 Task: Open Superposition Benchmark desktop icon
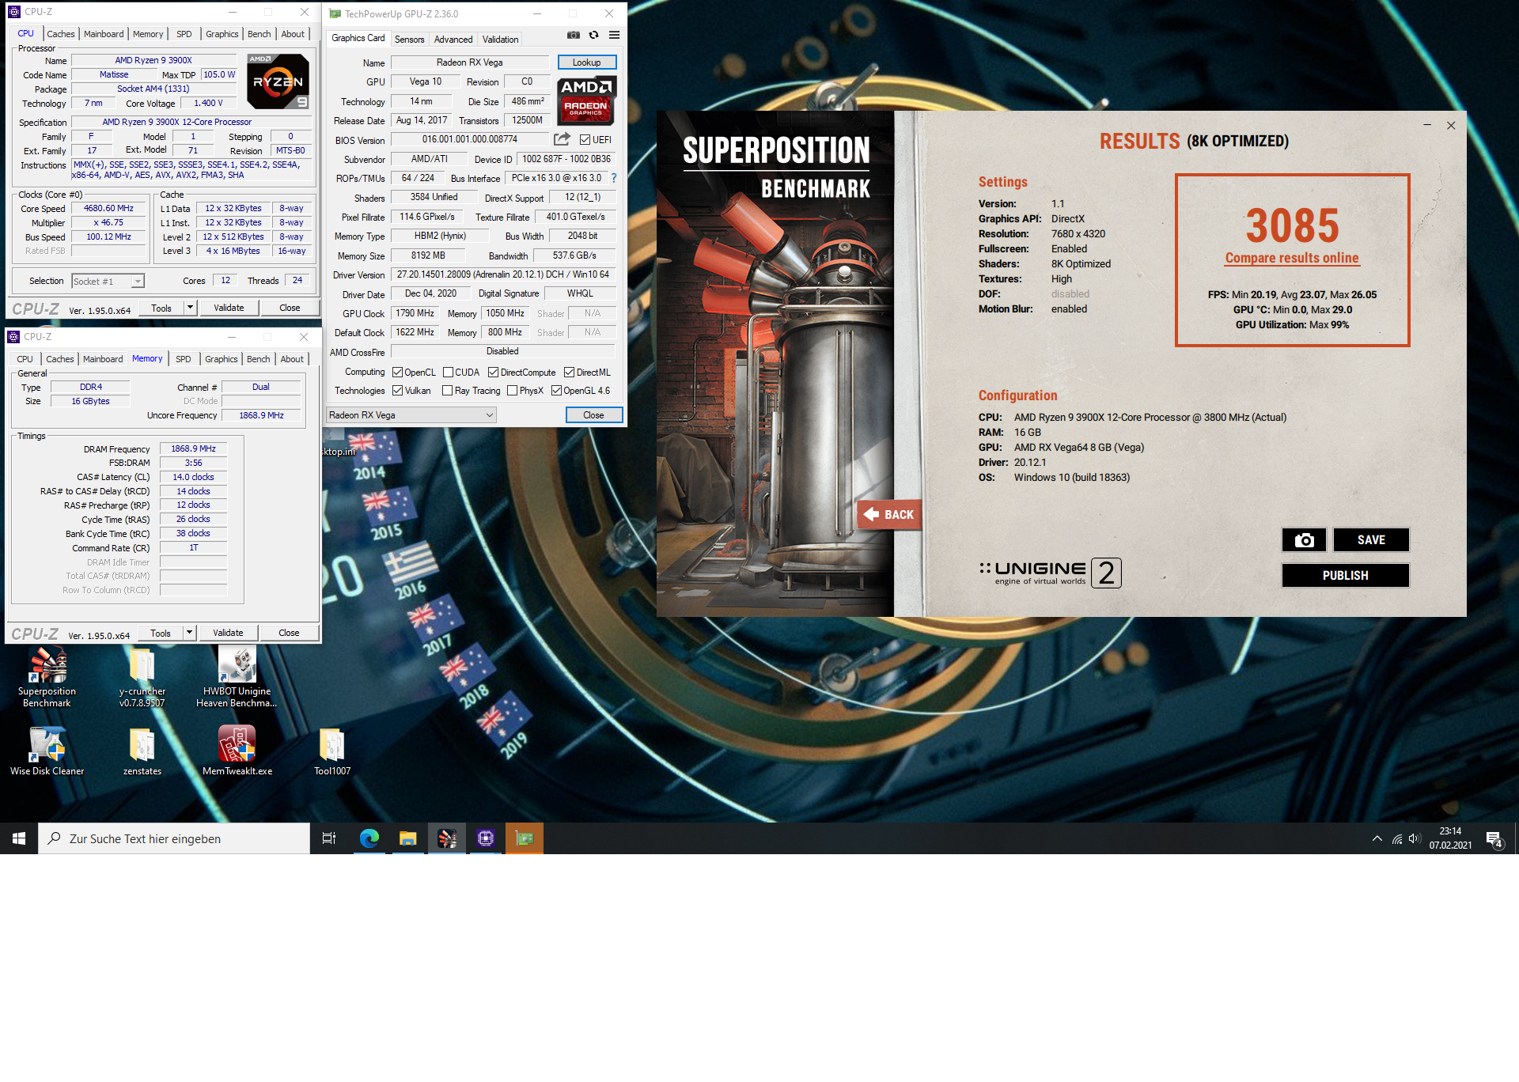tap(47, 677)
